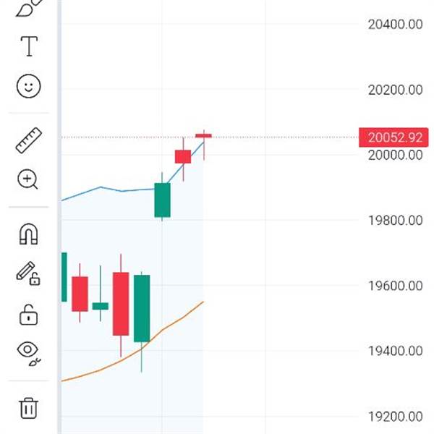Click the 20000.00 price scale label
Image resolution: width=434 pixels, height=434 pixels.
(395, 155)
